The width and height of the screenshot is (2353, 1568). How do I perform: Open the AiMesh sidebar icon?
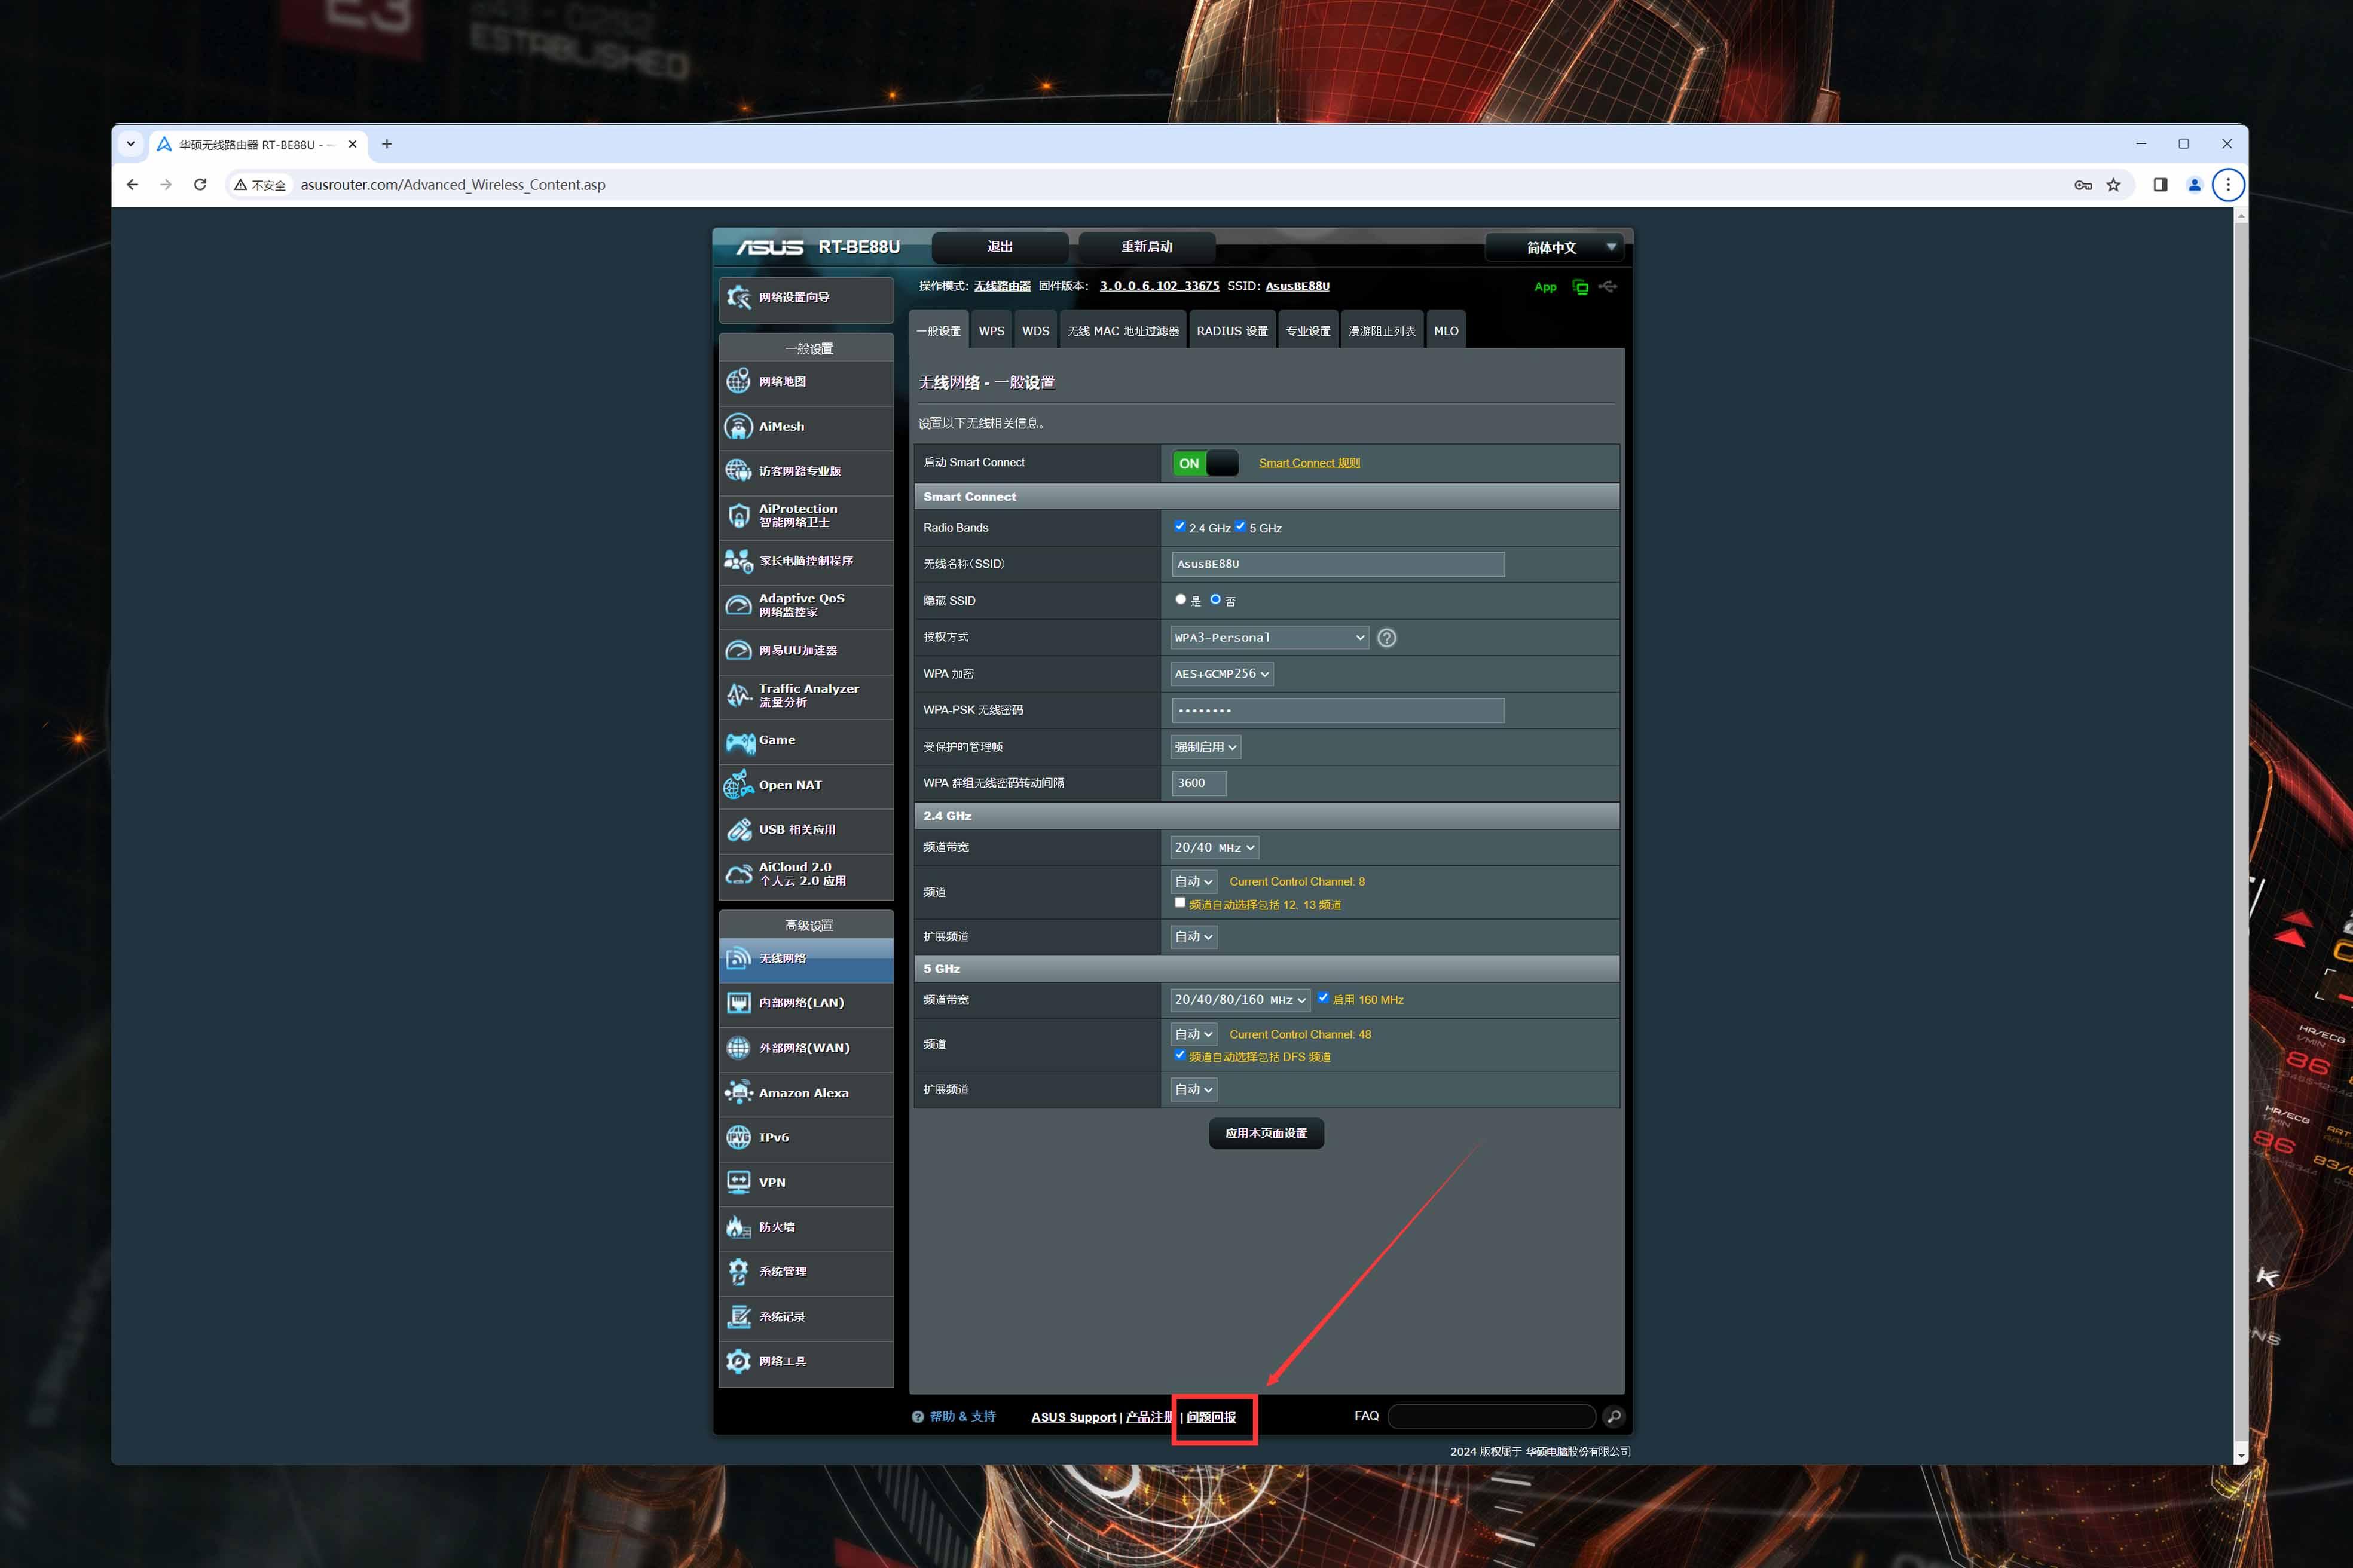tap(738, 427)
